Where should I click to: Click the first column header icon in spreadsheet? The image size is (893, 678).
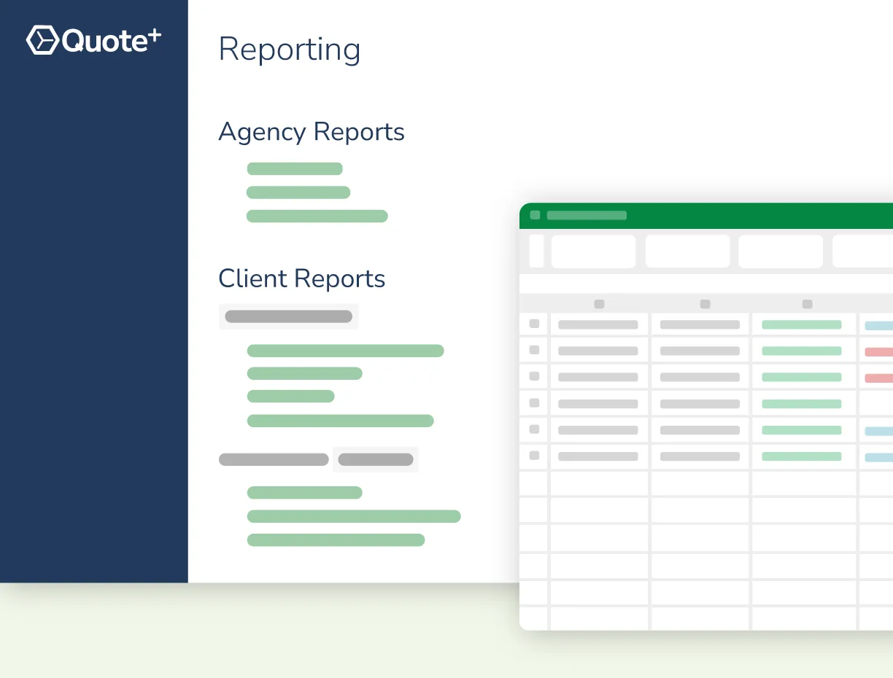[599, 304]
